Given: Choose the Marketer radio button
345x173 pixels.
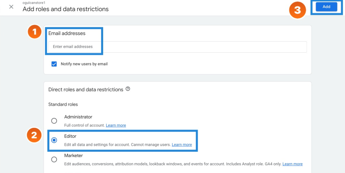Looking at the screenshot, I should coord(54,160).
